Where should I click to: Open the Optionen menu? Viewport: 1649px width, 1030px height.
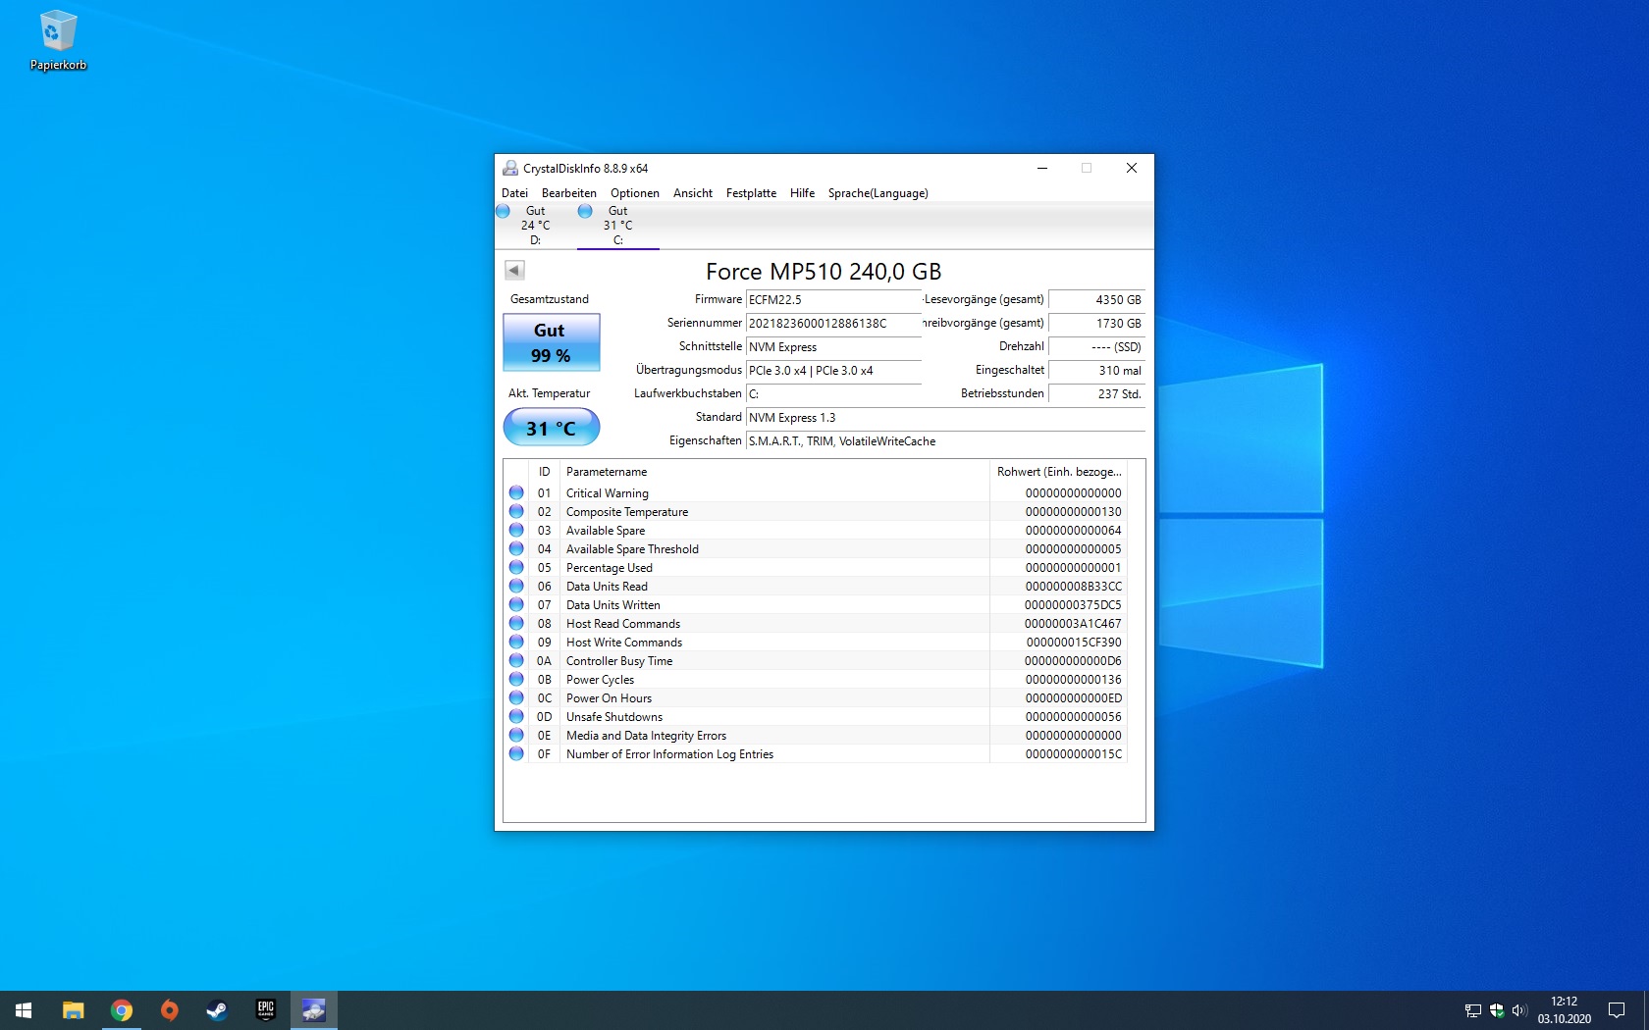[634, 193]
